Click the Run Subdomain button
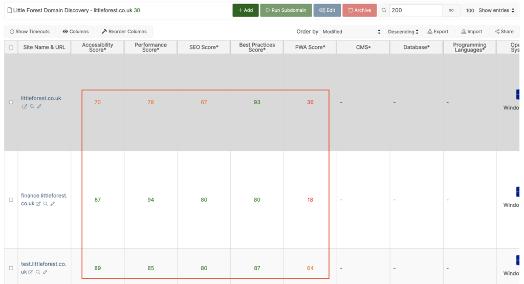Viewport: 524px width, 284px height. pyautogui.click(x=286, y=10)
